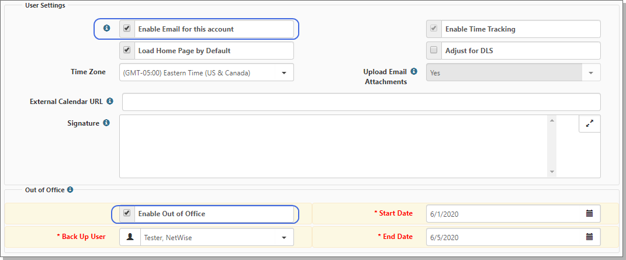Click the Out of Office info icon
Viewport: 626px width, 260px height.
(70, 189)
